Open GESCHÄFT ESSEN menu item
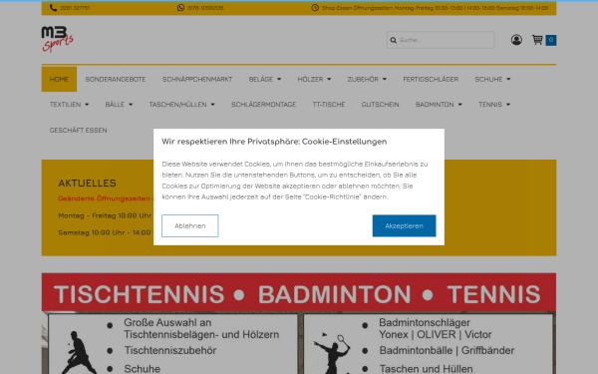The width and height of the screenshot is (598, 374). [x=78, y=131]
